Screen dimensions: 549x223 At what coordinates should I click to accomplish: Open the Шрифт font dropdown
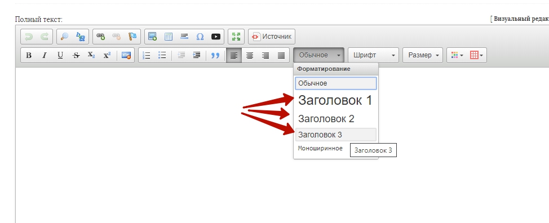click(373, 55)
